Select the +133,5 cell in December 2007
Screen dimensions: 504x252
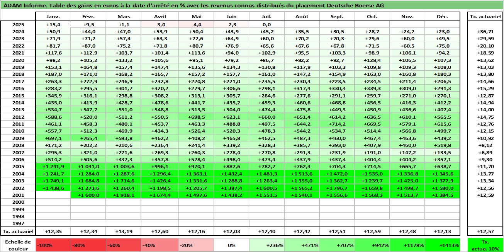(x=443, y=152)
